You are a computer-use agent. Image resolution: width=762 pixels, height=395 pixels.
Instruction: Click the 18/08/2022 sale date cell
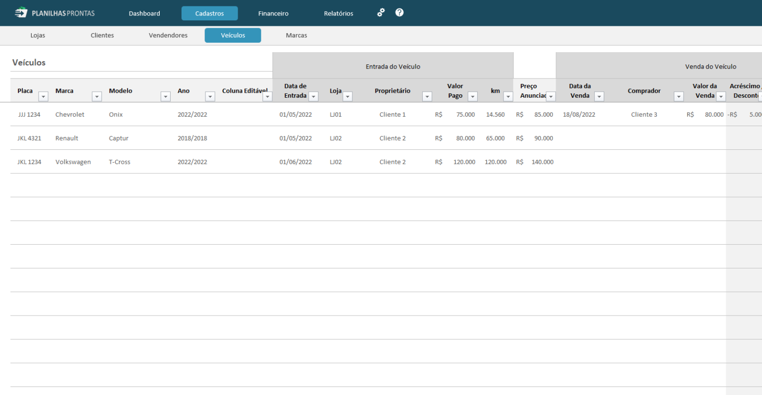coord(579,115)
